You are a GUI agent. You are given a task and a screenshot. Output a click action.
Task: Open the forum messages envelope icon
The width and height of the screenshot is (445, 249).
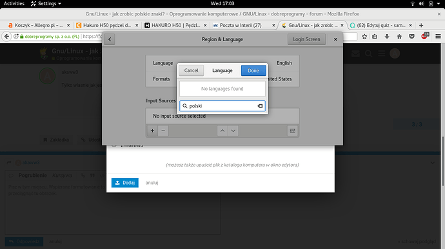[x=355, y=53]
